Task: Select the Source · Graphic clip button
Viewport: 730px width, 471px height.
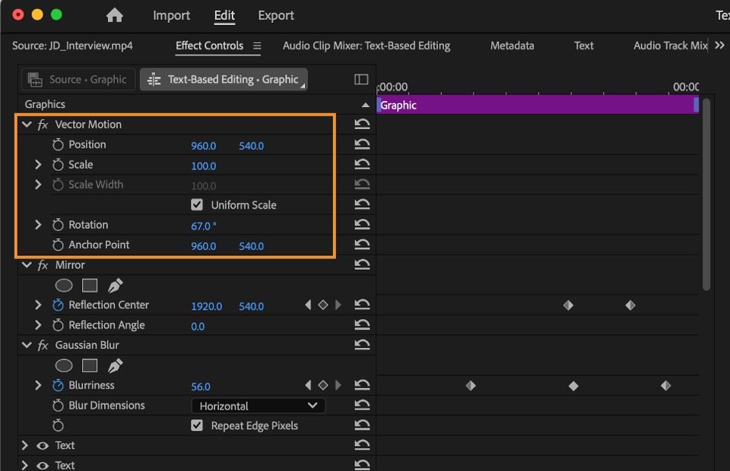Action: point(77,79)
